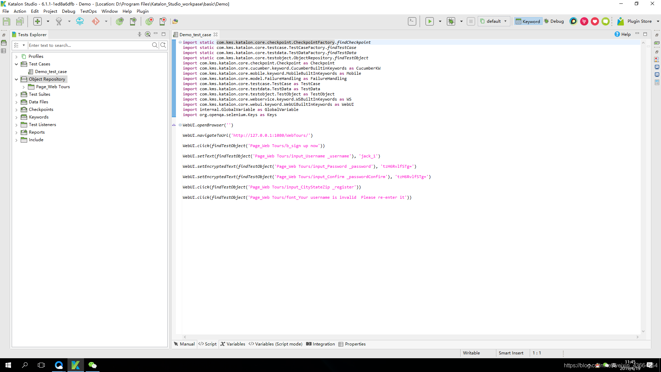
Task: Start Record Mobile device icon
Action: [162, 21]
